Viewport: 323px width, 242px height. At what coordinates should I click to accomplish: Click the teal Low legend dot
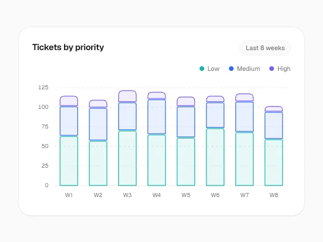(202, 69)
